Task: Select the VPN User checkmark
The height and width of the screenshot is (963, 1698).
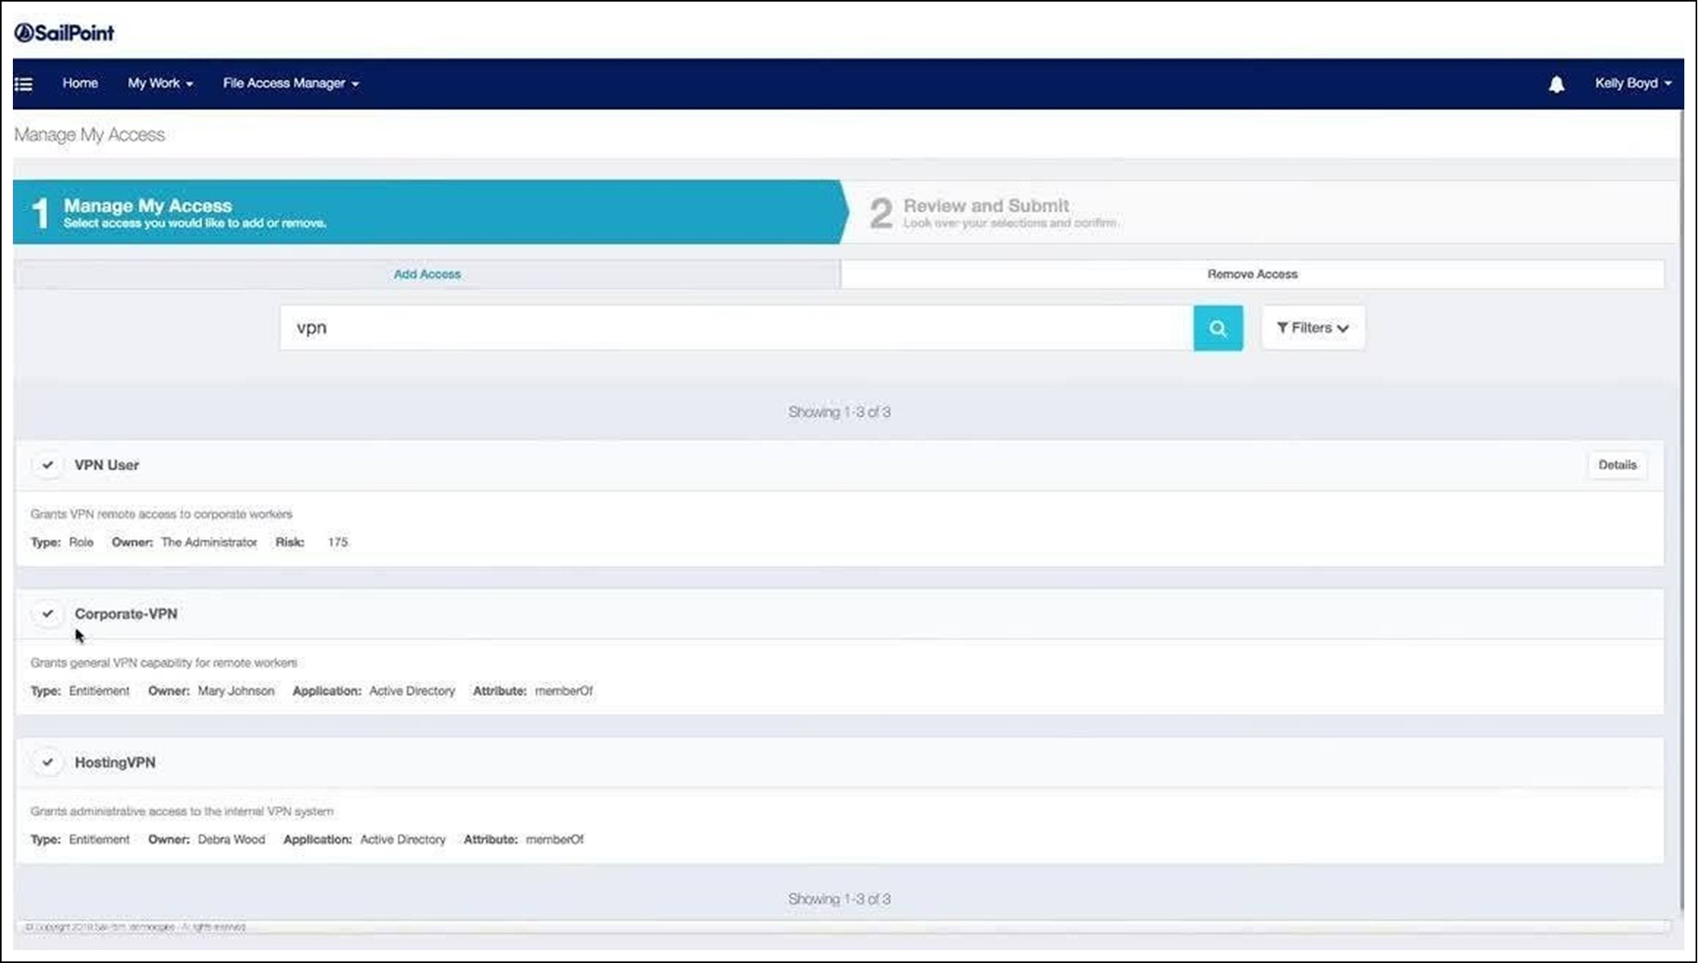Action: coord(48,465)
